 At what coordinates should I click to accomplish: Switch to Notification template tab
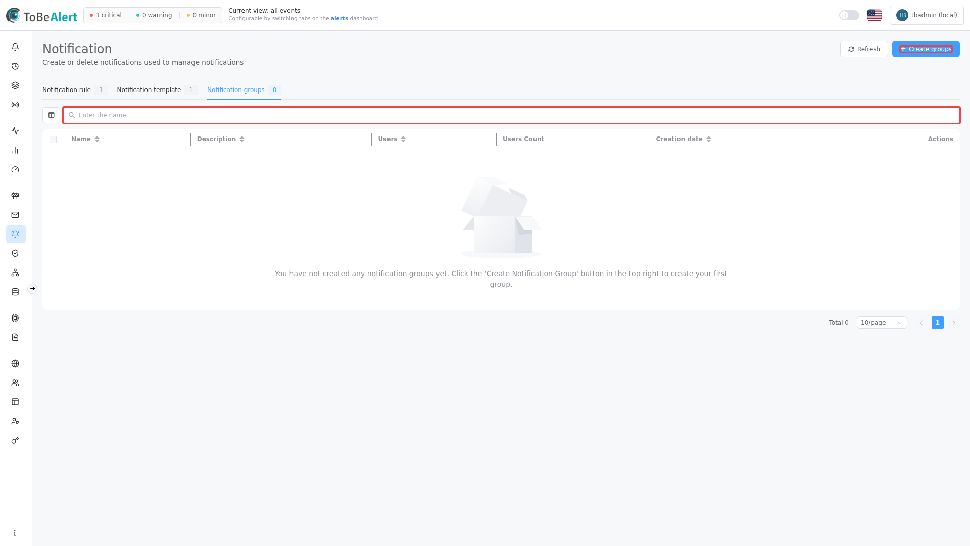157,90
